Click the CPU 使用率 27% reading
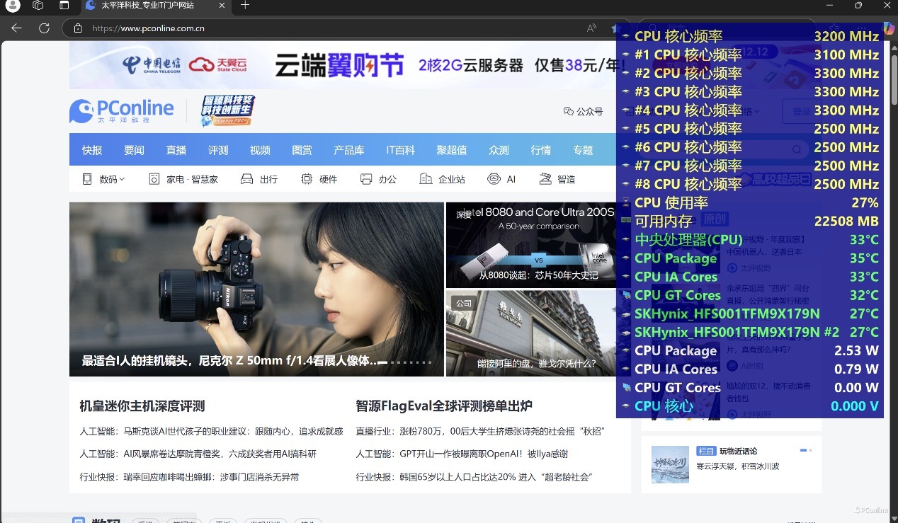Viewport: 898px width, 523px height. click(750, 202)
